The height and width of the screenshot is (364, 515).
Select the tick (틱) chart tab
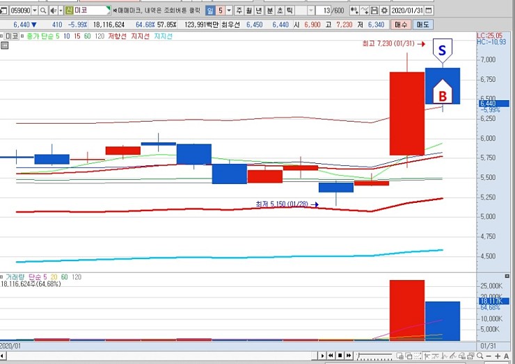tap(289, 11)
